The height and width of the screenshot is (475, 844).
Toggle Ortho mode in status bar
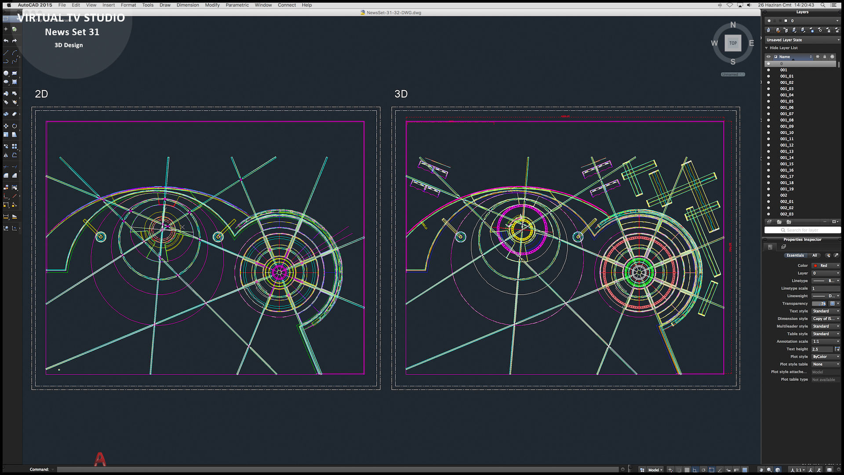click(695, 470)
